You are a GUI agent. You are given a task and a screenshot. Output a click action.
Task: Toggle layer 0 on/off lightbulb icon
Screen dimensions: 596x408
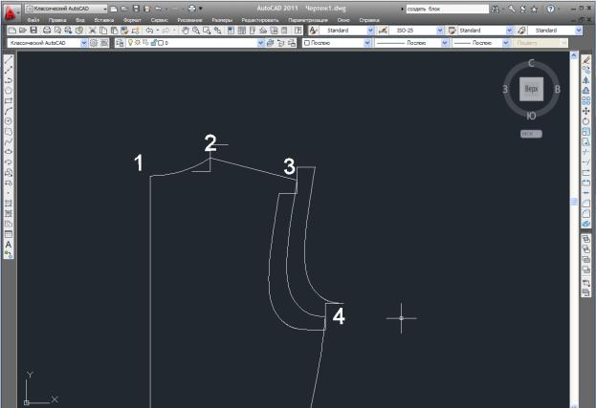pyautogui.click(x=130, y=43)
